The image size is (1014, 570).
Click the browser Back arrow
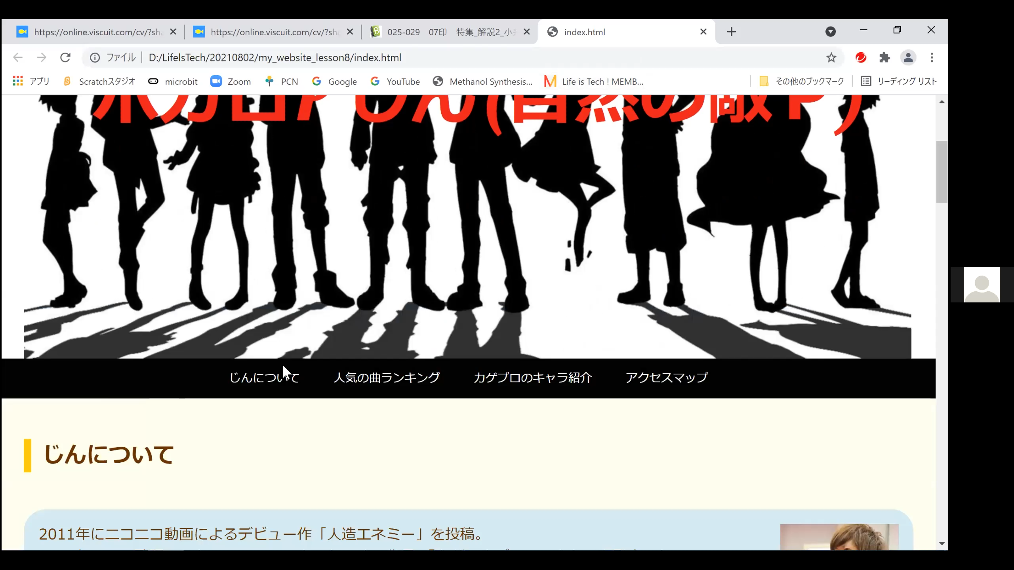pyautogui.click(x=18, y=58)
